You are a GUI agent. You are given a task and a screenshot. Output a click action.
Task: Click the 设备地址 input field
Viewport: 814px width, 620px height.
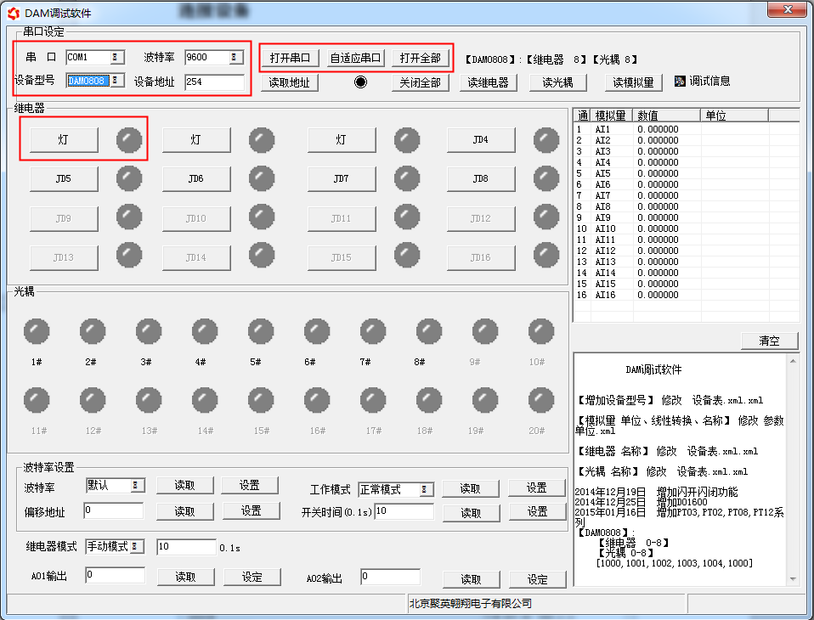coord(213,82)
